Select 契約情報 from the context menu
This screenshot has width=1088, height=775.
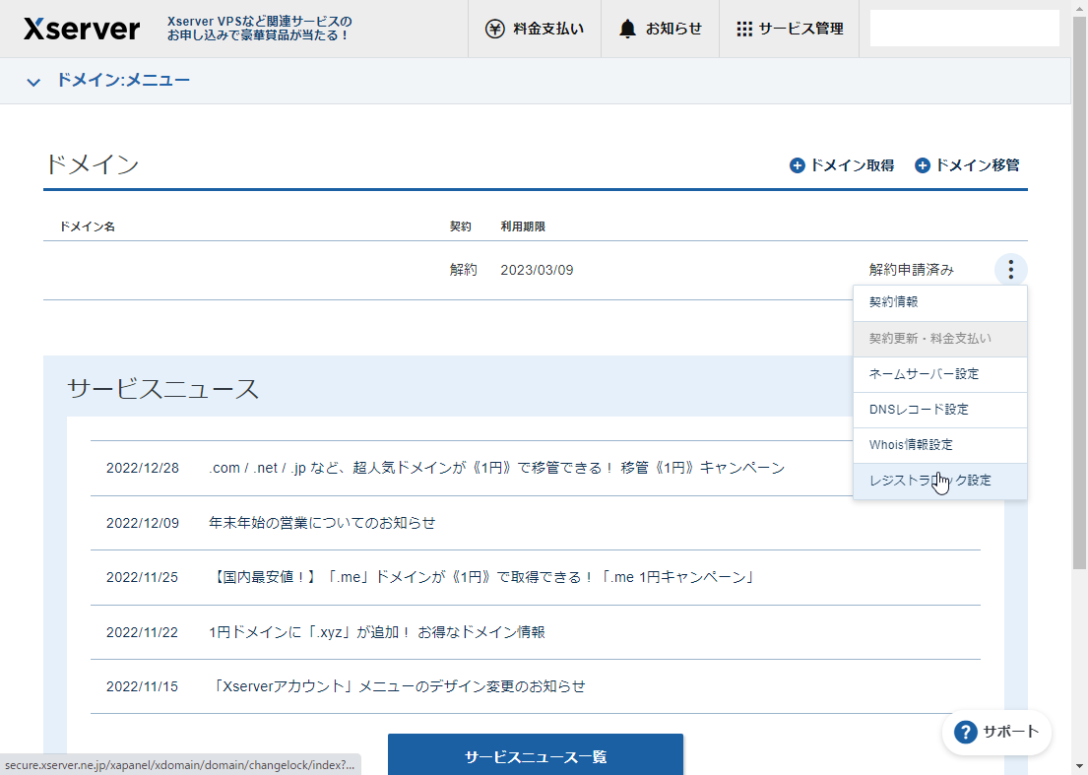pos(939,302)
